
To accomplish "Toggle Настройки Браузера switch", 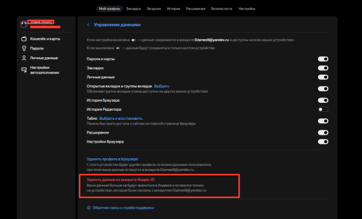I will pos(323,141).
